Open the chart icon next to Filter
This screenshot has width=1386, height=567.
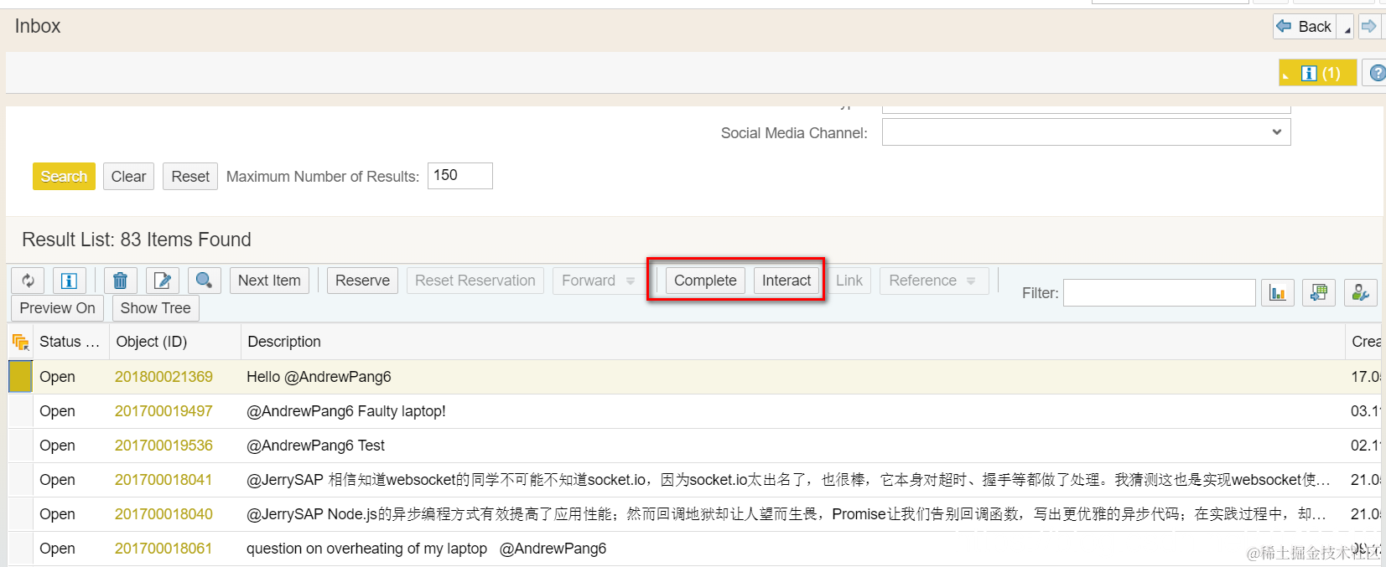[1278, 293]
